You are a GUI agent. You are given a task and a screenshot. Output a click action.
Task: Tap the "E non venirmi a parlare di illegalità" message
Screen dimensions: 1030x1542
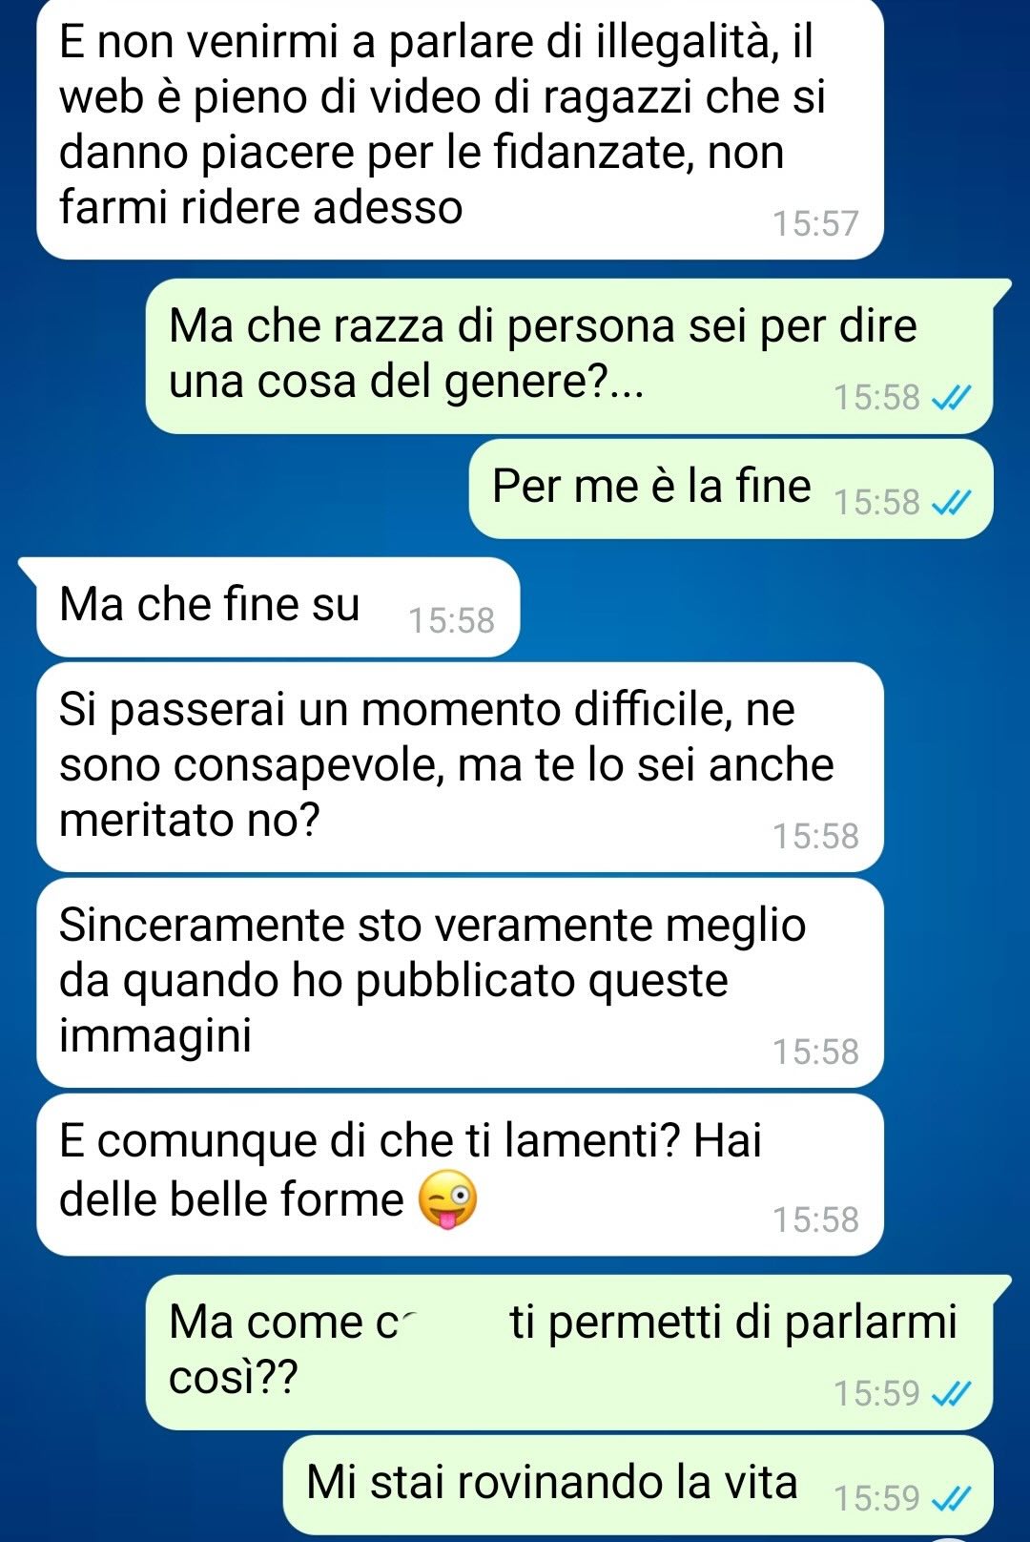coord(461,128)
